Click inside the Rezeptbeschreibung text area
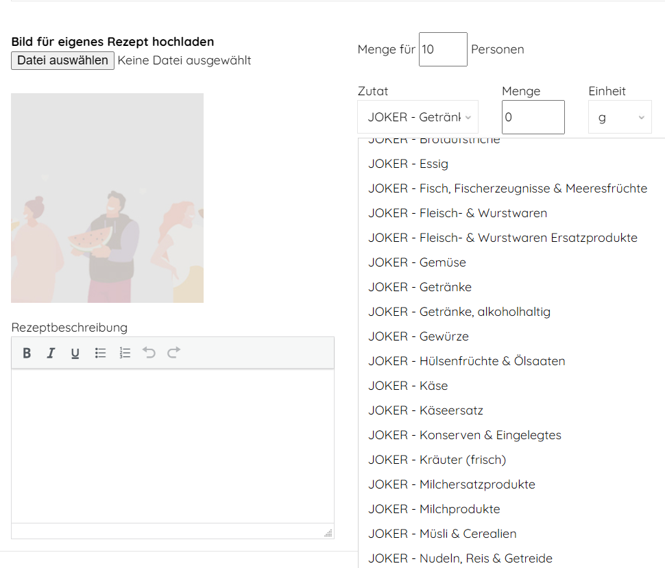Image resolution: width=665 pixels, height=568 pixels. coord(172,445)
